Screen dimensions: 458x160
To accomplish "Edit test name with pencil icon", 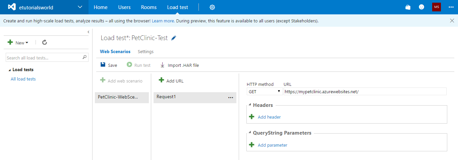I will coord(173,38).
